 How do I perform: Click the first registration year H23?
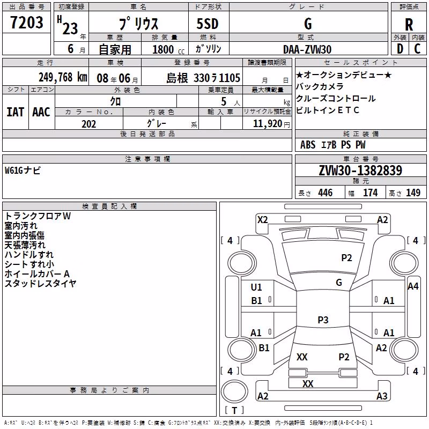pos(68,25)
